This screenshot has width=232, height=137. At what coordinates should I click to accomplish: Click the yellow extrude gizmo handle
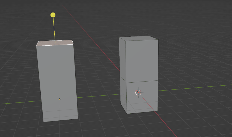click(x=53, y=15)
